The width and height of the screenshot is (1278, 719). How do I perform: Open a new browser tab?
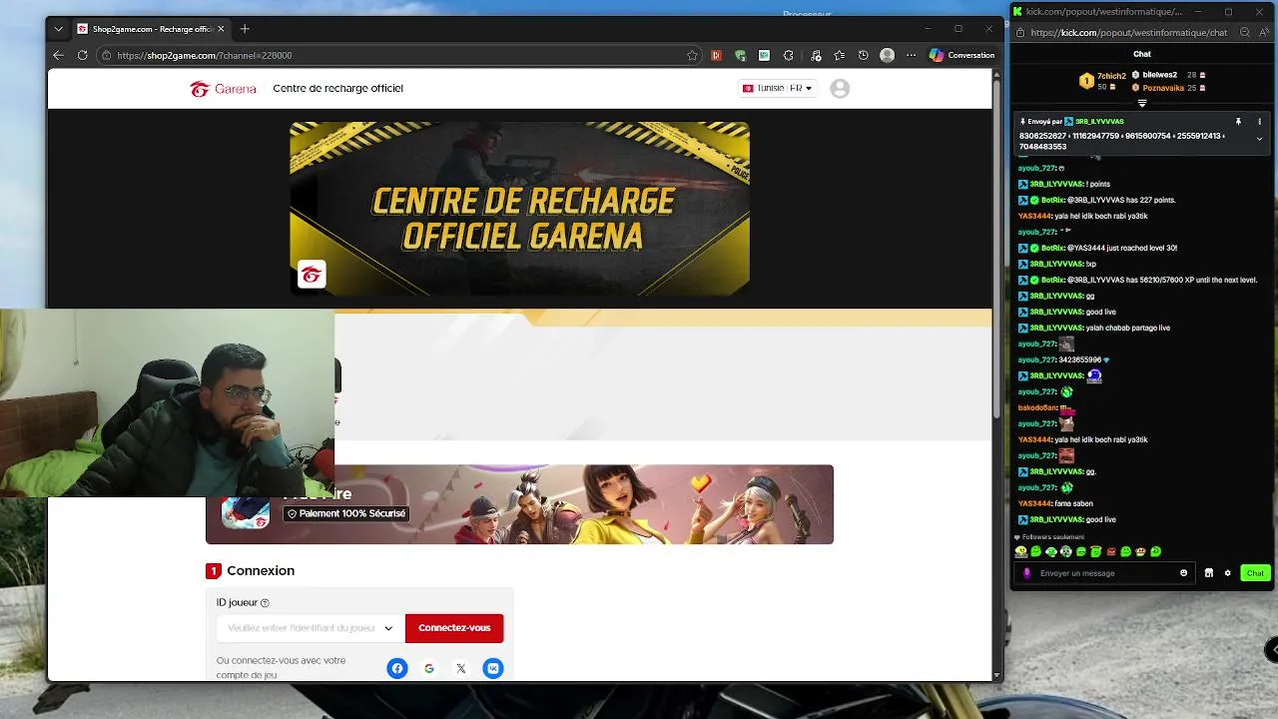(245, 29)
